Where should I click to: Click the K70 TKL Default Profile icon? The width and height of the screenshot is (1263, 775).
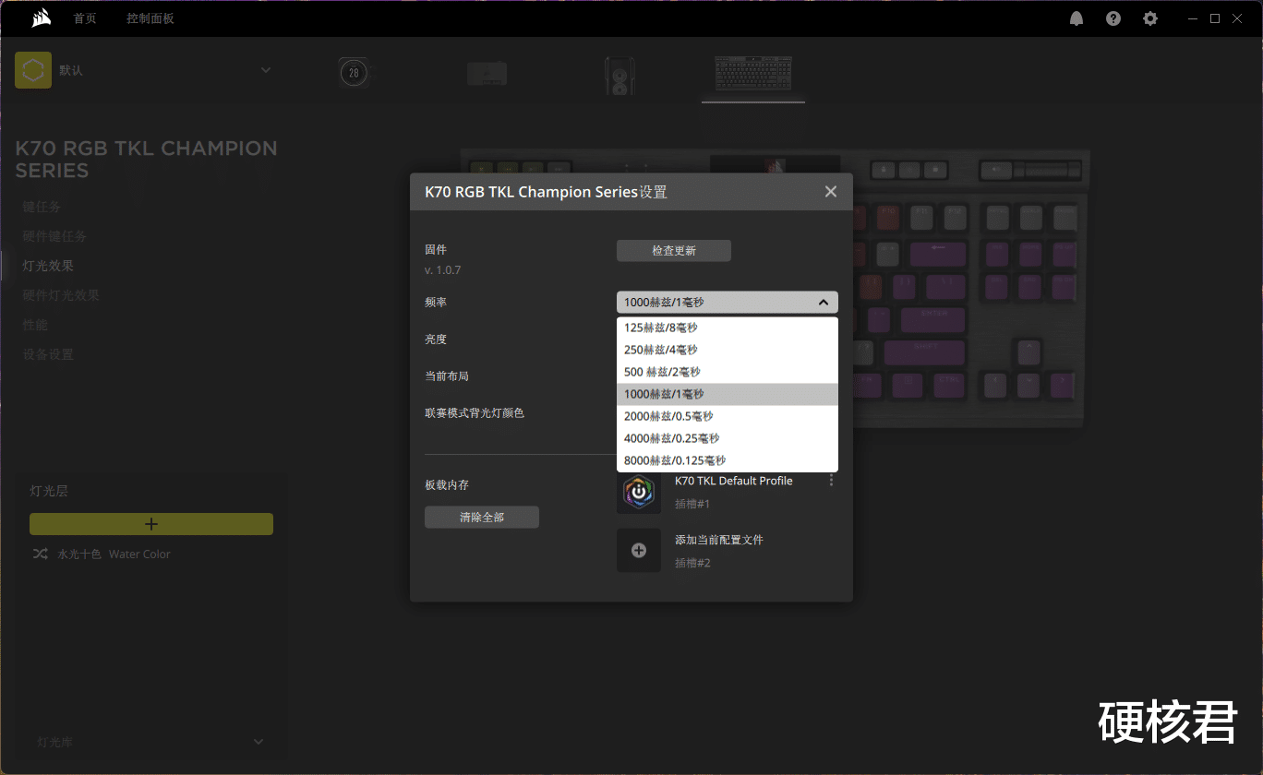point(639,491)
